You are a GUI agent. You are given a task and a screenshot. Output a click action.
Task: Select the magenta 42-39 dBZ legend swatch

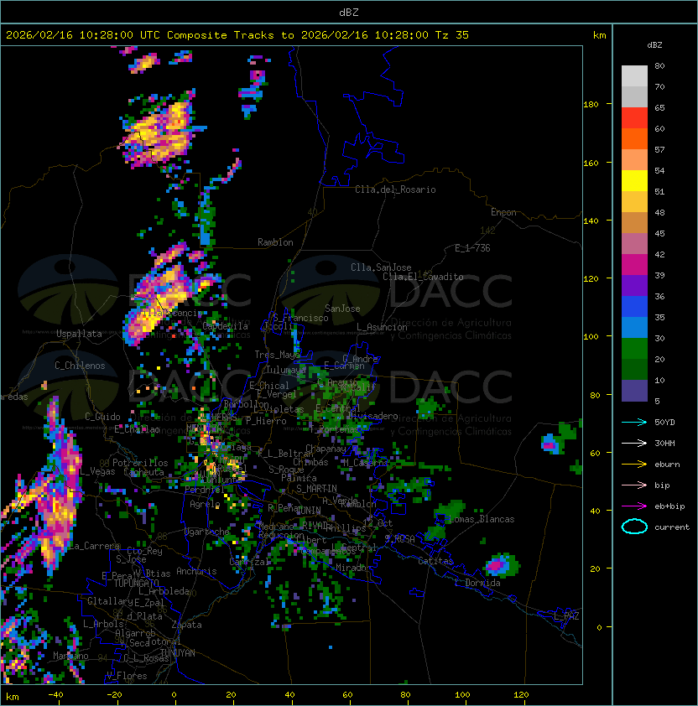[634, 265]
